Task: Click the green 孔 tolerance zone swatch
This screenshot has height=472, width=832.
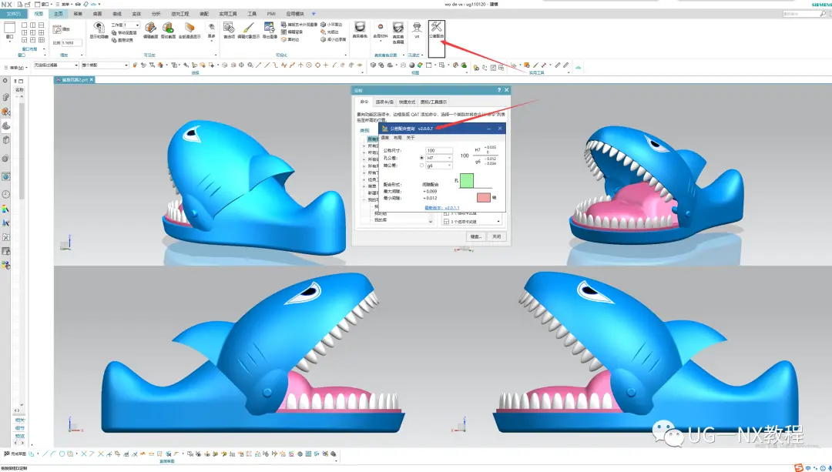Action: tap(466, 180)
